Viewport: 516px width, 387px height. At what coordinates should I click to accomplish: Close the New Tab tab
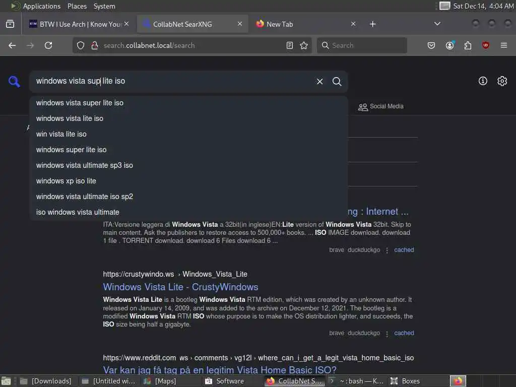(x=353, y=24)
